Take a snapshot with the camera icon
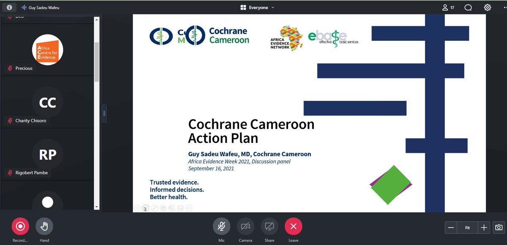Image resolution: width=507 pixels, height=245 pixels. (499, 228)
